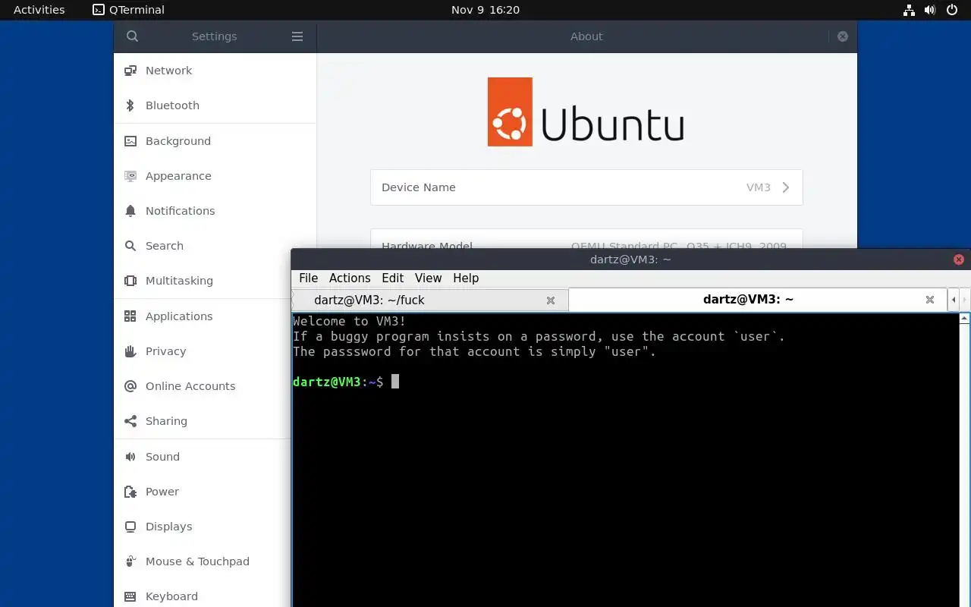Click the Appearance monitor icon in sidebar
This screenshot has width=971, height=607.
130,176
